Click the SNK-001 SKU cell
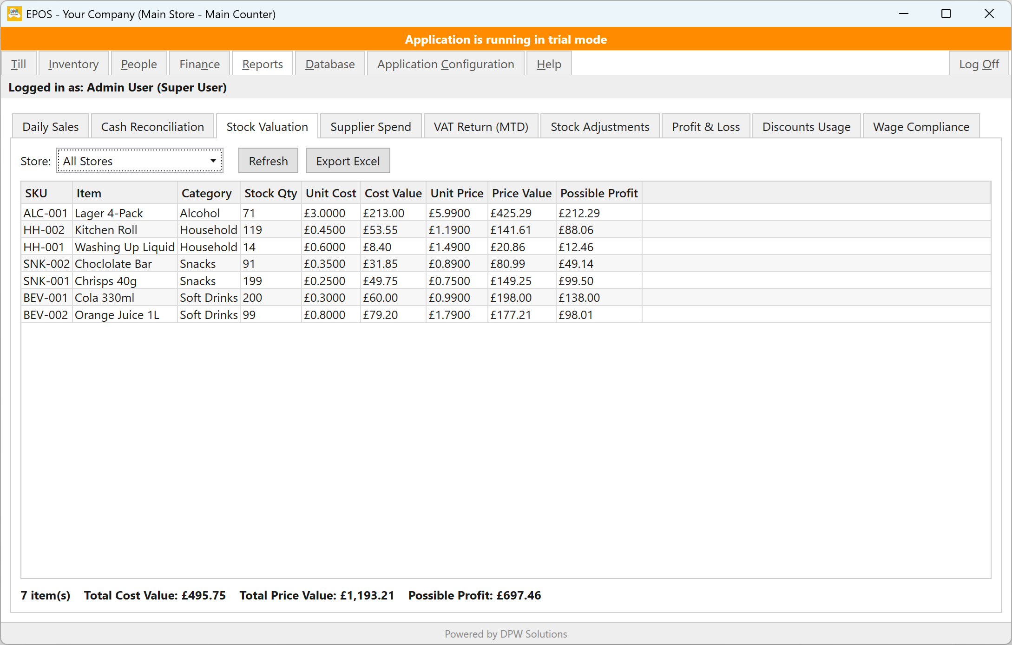The image size is (1012, 645). pos(46,281)
